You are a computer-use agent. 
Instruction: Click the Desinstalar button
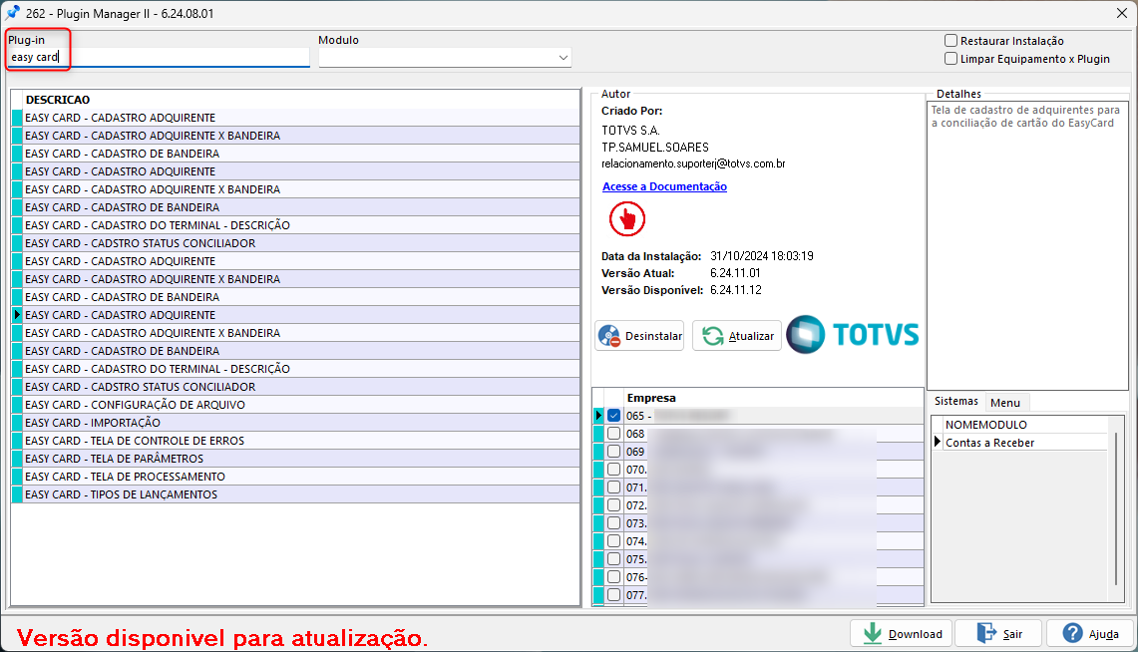tap(639, 336)
